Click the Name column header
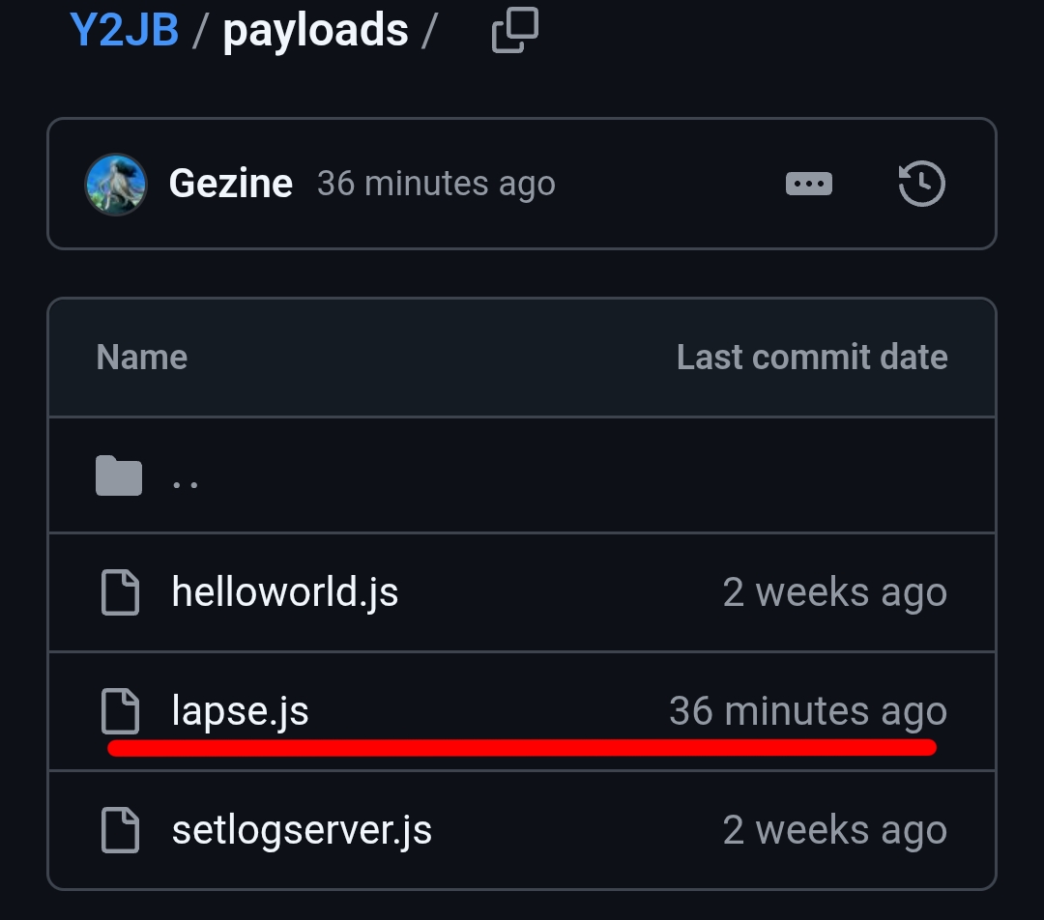Viewport: 1044px width, 920px height. [x=142, y=358]
